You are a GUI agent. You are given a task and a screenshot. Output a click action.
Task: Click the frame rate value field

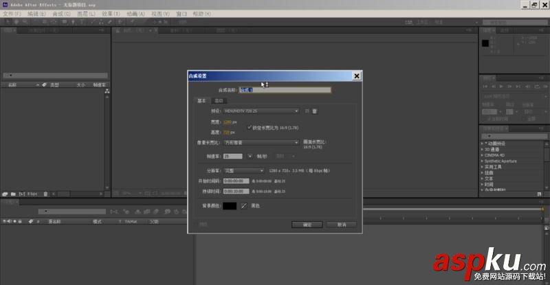233,157
